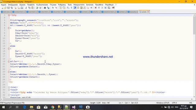The width and height of the screenshot is (196, 110).
Task: Switch to the index.html tab
Action: pyautogui.click(x=44, y=12)
